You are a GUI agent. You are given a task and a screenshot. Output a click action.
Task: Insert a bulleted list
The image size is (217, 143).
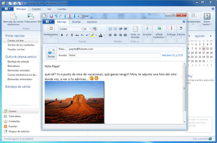[115, 29]
